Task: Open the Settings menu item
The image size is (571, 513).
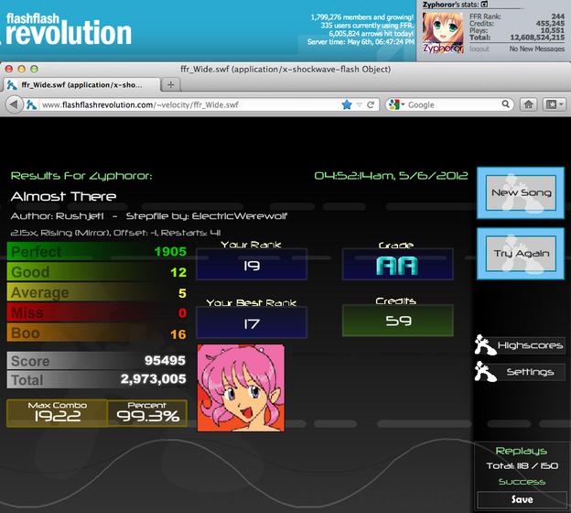Action: click(x=520, y=372)
